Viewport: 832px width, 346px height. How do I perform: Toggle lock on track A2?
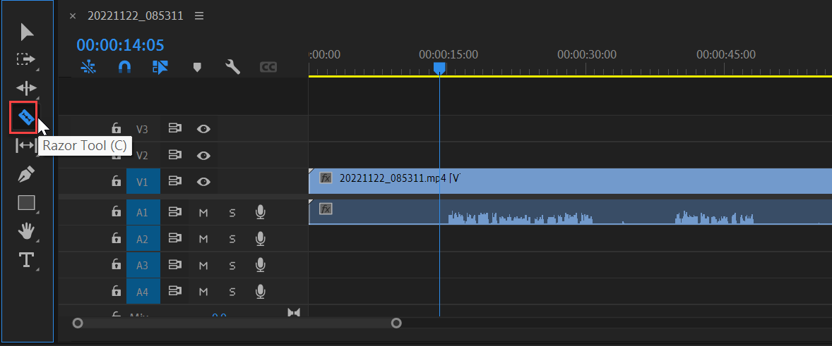point(116,239)
